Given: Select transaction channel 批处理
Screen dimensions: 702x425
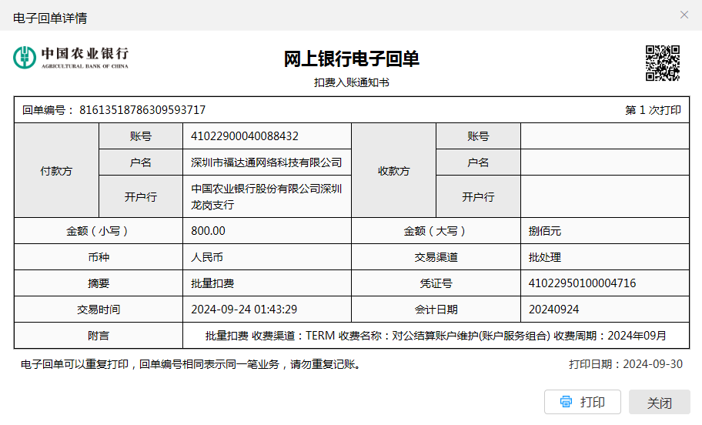Looking at the screenshot, I should [x=545, y=257].
